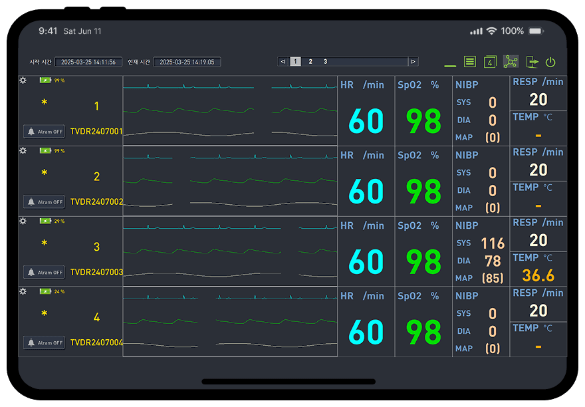Toggle Alarm OFF for TVDR2407002
The image size is (585, 407).
(x=44, y=202)
